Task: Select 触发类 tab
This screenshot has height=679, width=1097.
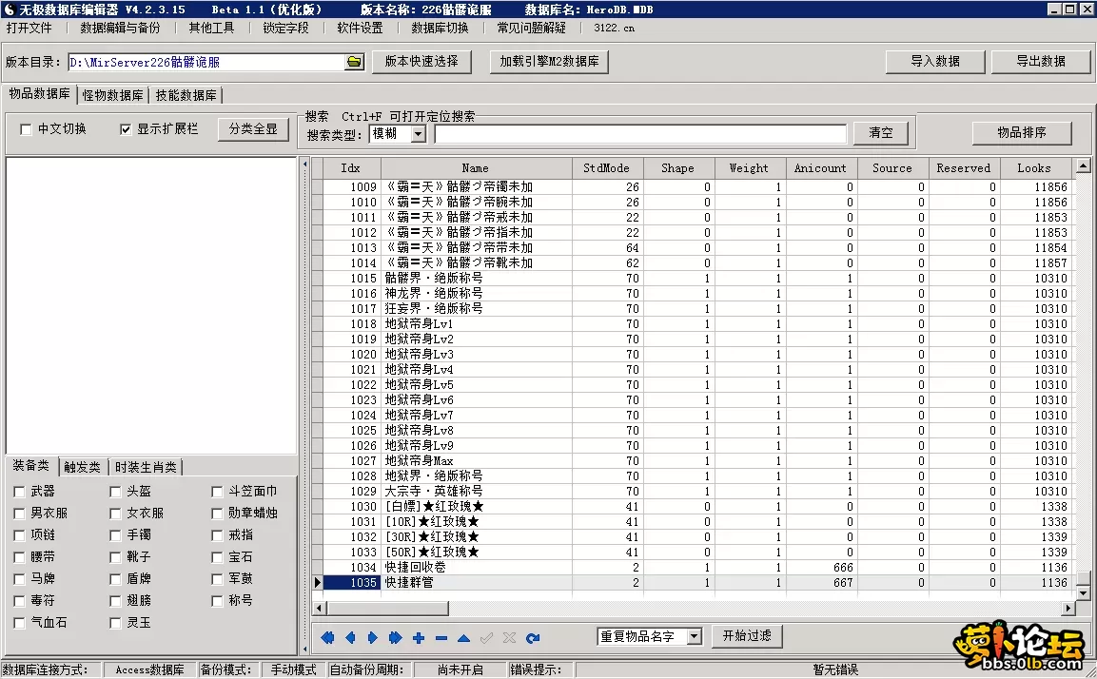Action: pyautogui.click(x=82, y=467)
